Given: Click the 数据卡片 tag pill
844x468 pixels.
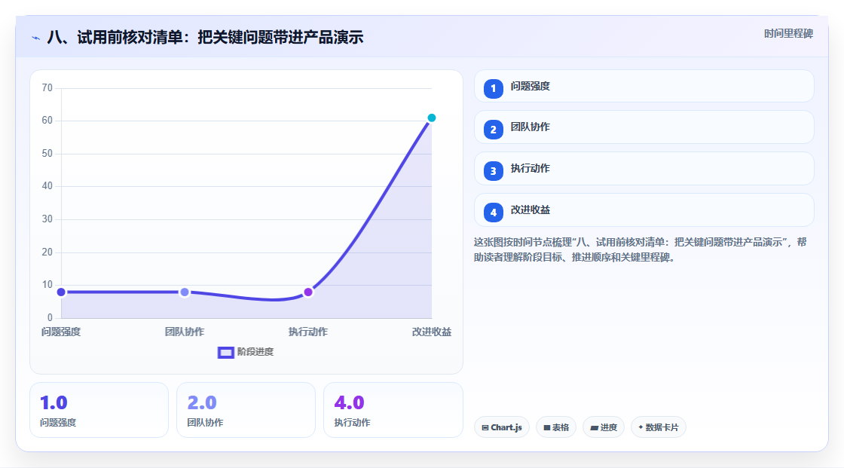Looking at the screenshot, I should [x=659, y=427].
